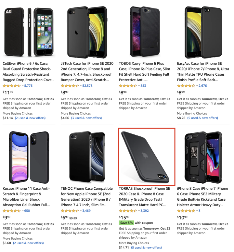Image resolution: width=234 pixels, height=252 pixels.
Task: View star rating of EasyAcc case
Action: pos(186,86)
